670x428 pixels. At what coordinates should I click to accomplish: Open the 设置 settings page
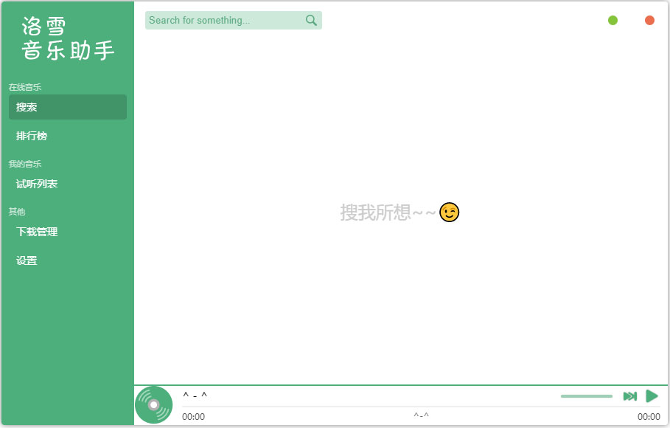27,260
